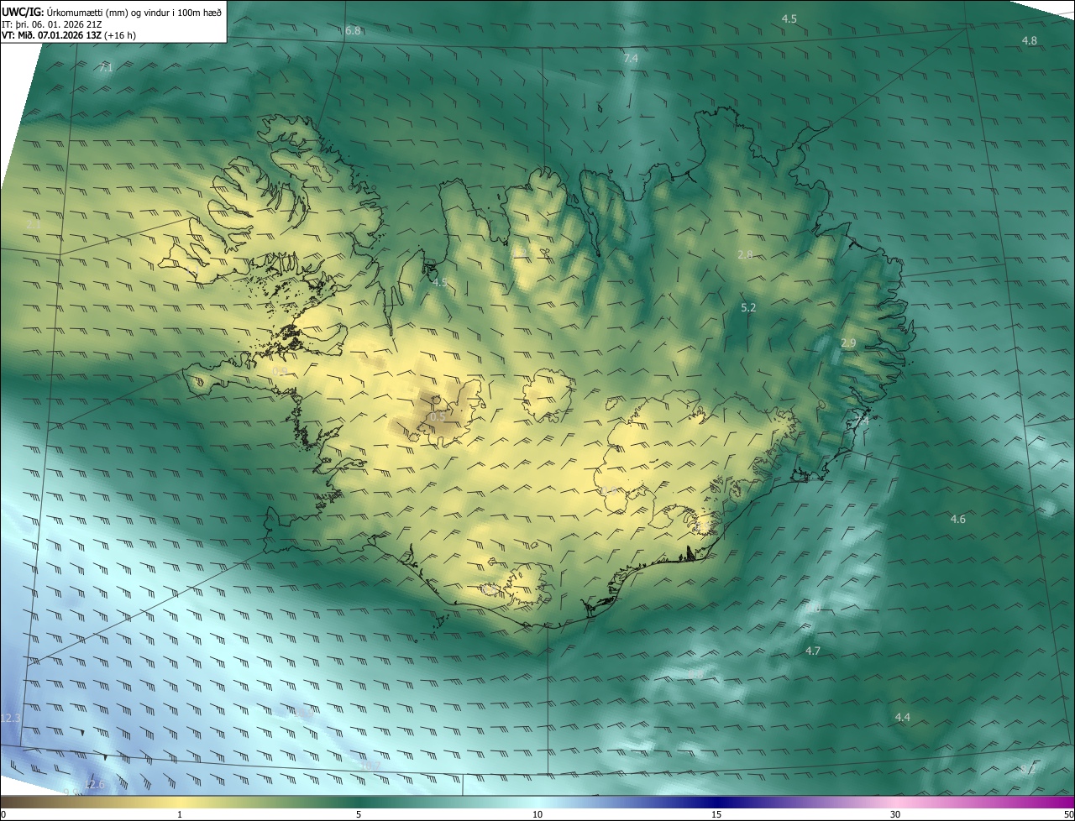Viewport: 1075px width, 821px height.
Task: Click the 2.9 value label in east Iceland
Action: [848, 343]
